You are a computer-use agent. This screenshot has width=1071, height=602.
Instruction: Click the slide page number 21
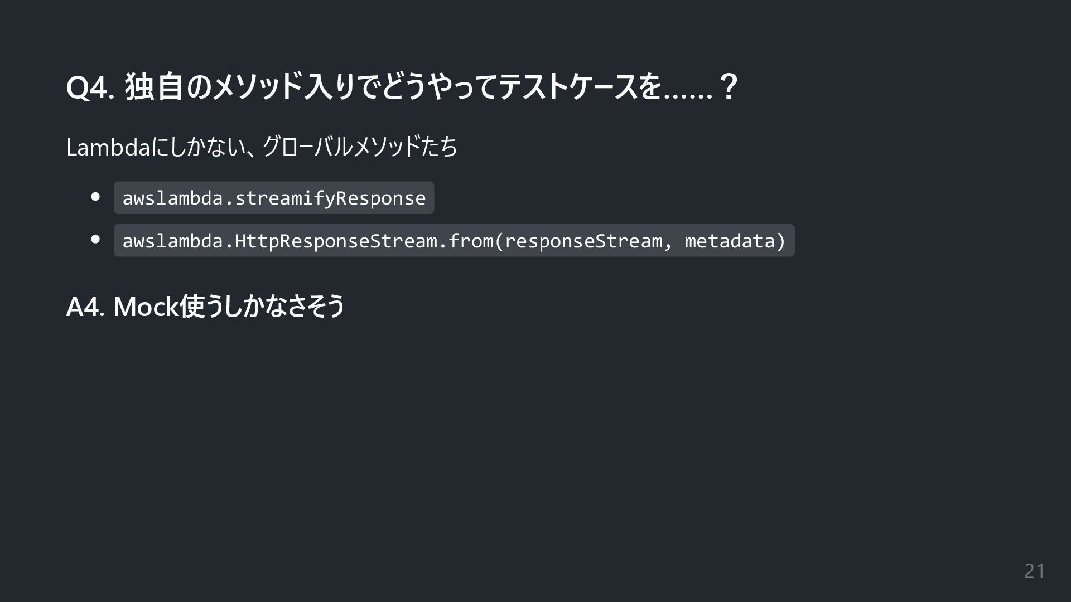pos(1035,571)
